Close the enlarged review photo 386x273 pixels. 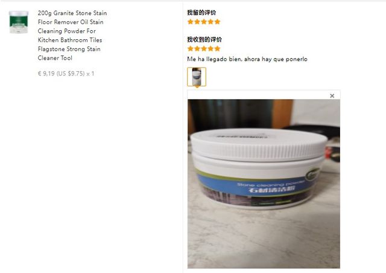(x=332, y=95)
